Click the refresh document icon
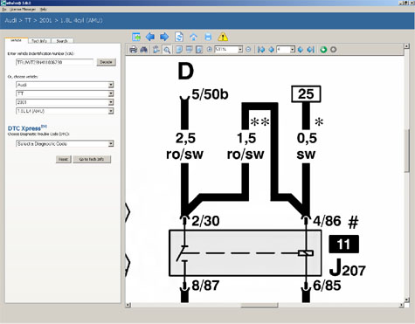 pos(179,37)
